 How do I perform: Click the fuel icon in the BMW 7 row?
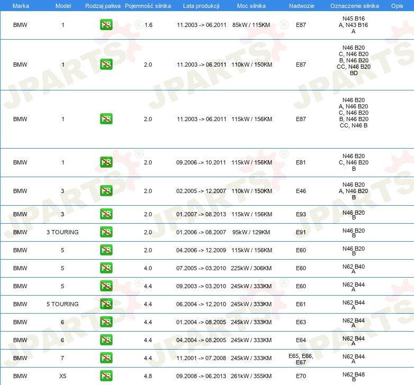pos(106,358)
